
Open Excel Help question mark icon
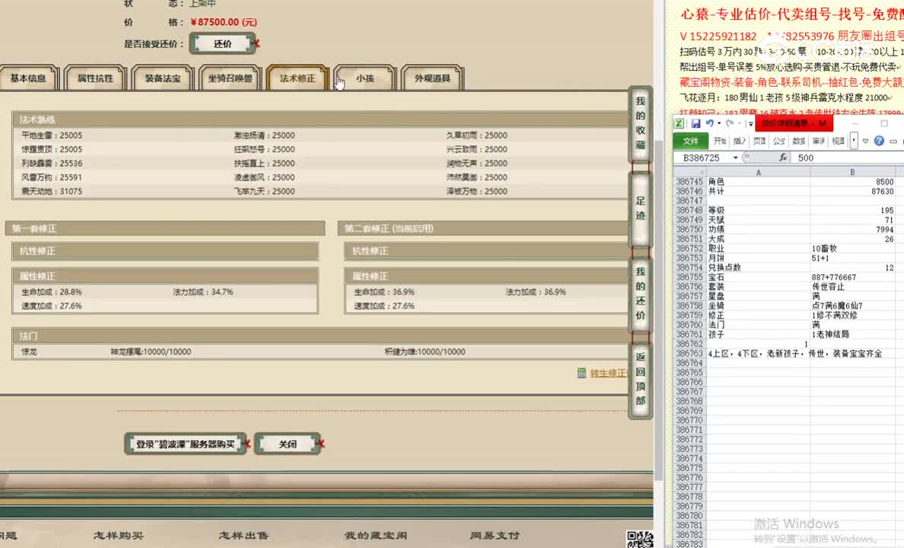click(x=879, y=141)
